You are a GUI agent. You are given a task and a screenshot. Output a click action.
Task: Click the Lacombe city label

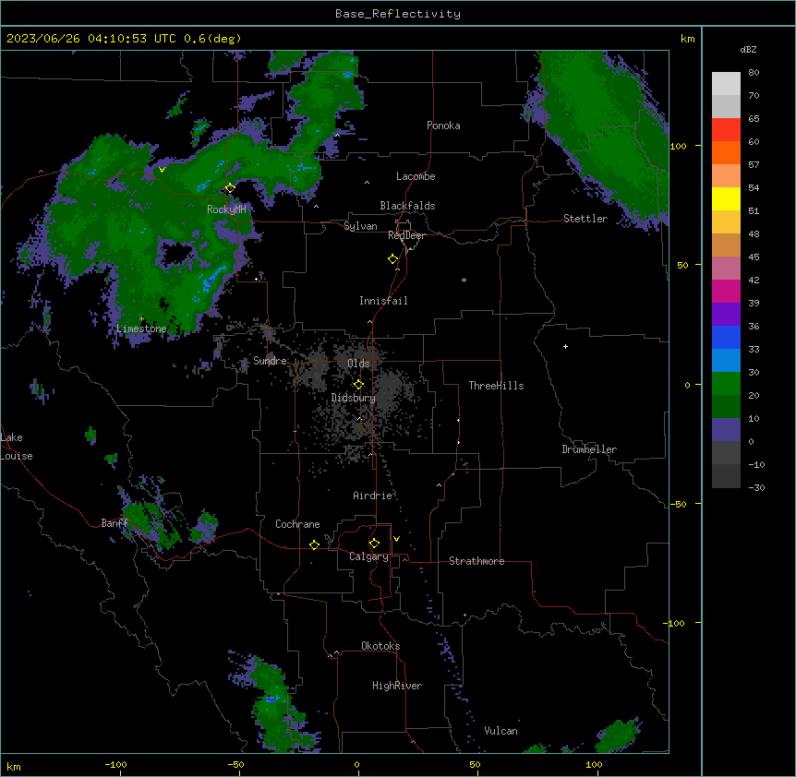pos(416,176)
